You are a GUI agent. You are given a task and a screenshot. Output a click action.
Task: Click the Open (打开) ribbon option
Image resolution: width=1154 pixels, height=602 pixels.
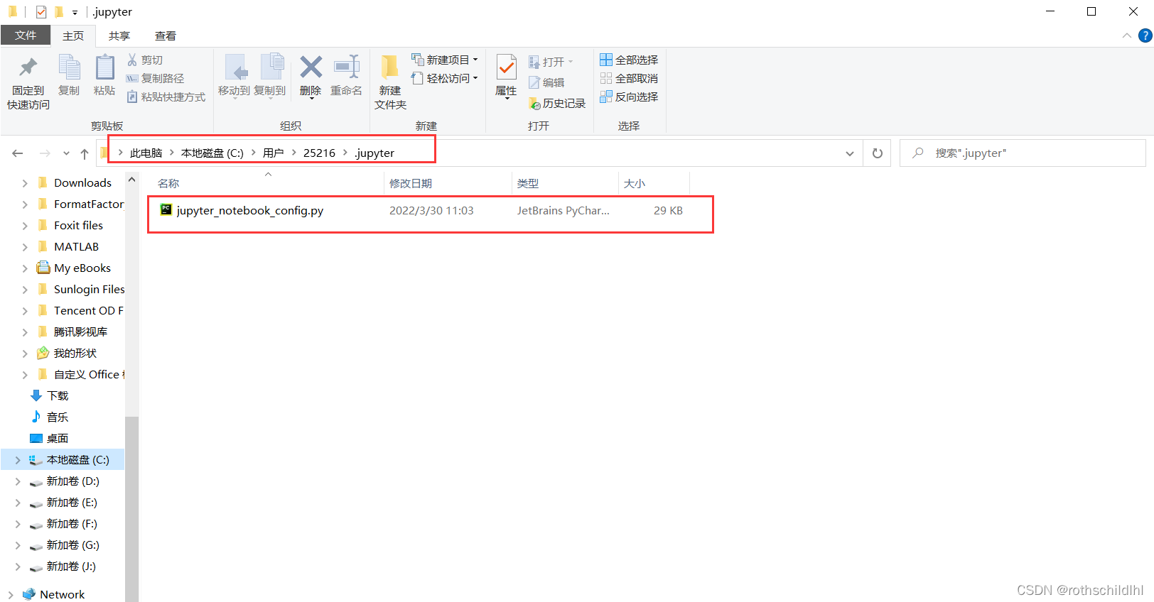[551, 62]
